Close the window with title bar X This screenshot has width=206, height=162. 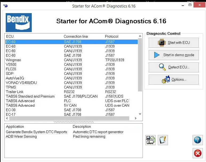[x=199, y=5]
